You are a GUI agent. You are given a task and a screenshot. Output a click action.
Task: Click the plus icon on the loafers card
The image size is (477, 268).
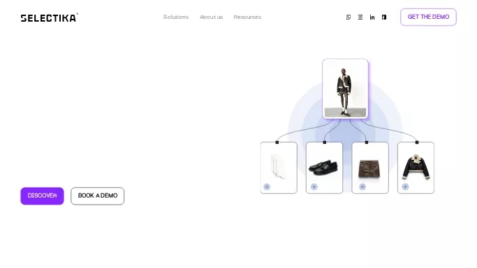pyautogui.click(x=314, y=186)
